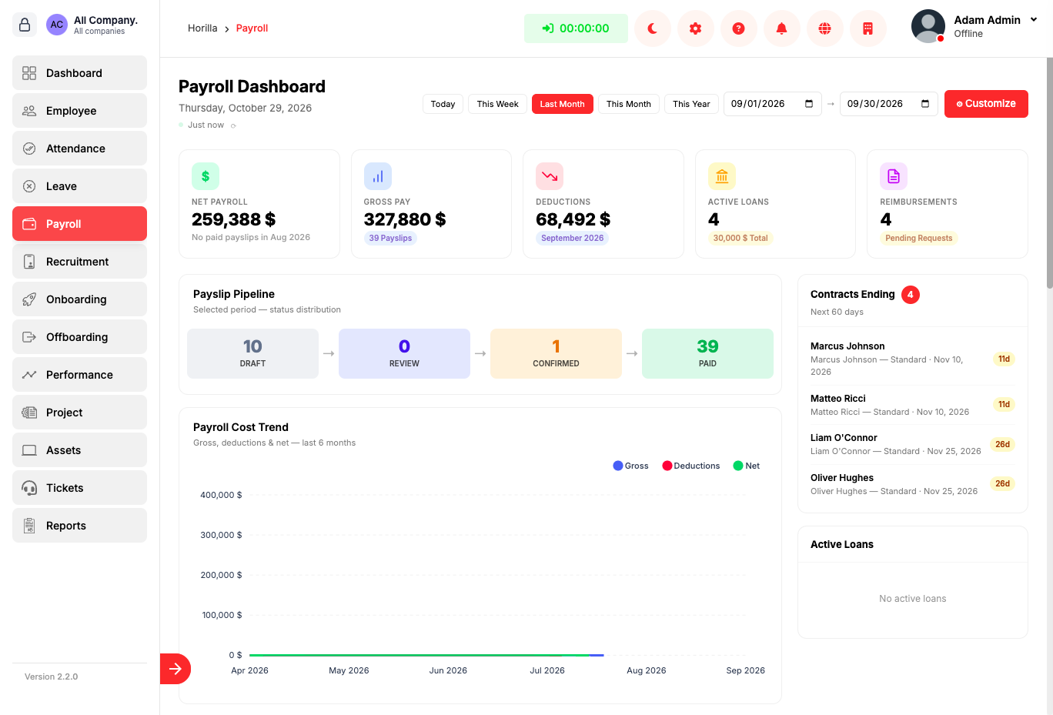Select the This Year filter

click(691, 104)
